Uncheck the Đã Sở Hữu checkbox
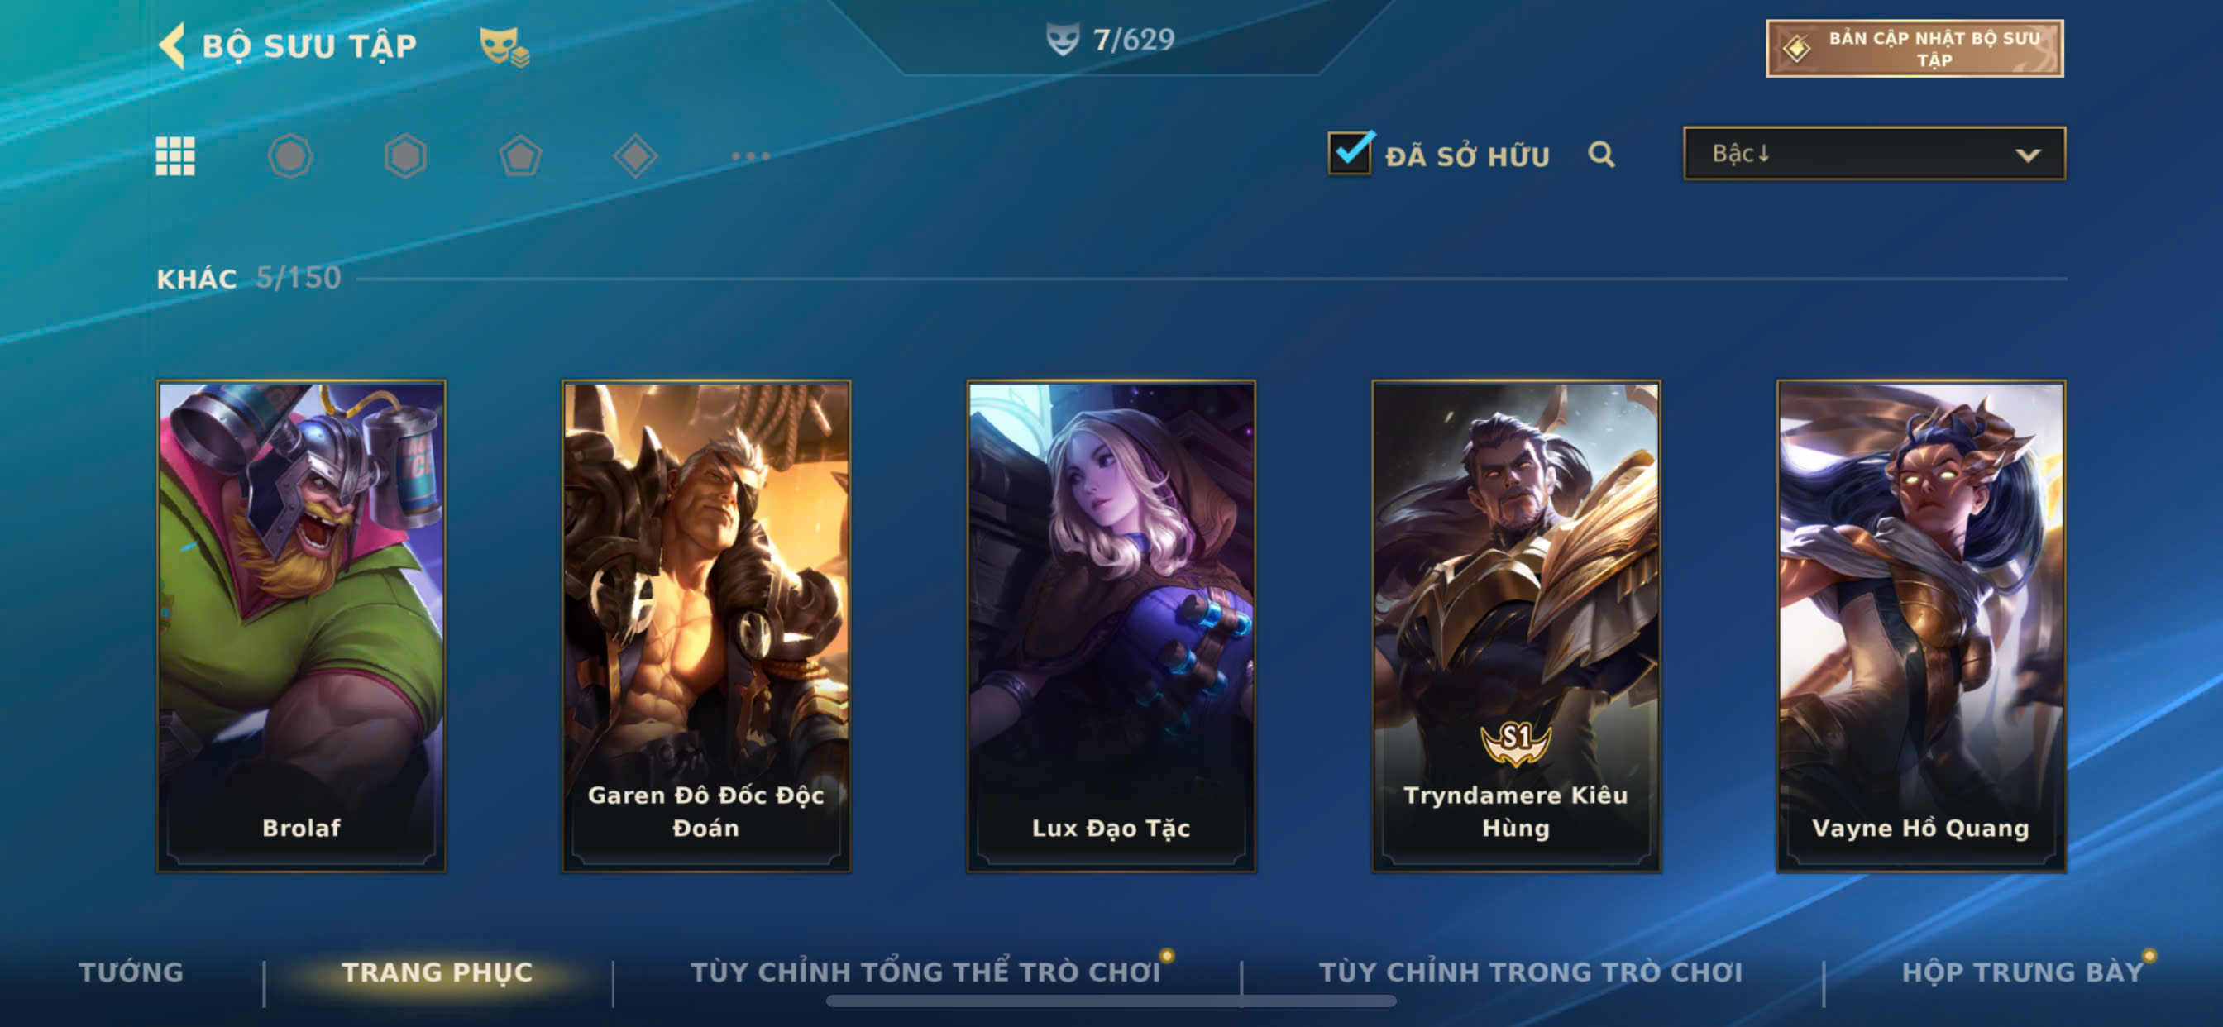2223x1027 pixels. (1351, 154)
